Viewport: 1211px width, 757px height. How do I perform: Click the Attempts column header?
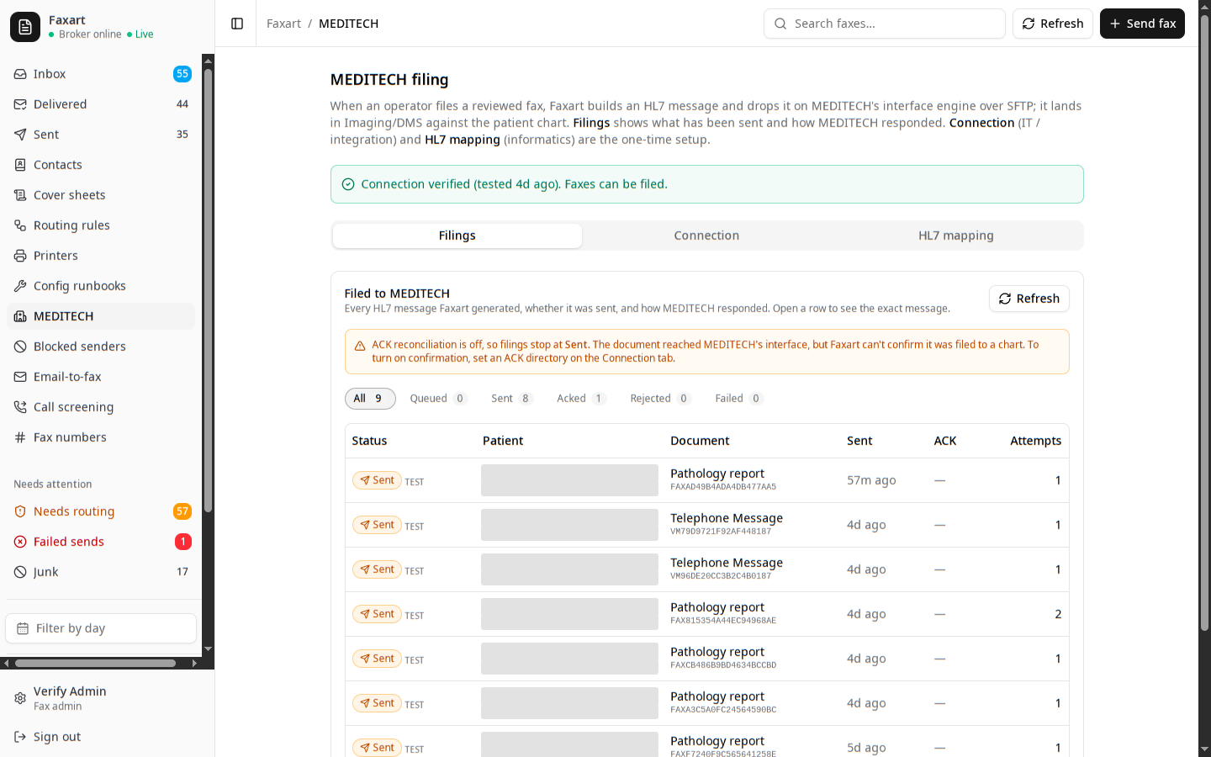1035,441
